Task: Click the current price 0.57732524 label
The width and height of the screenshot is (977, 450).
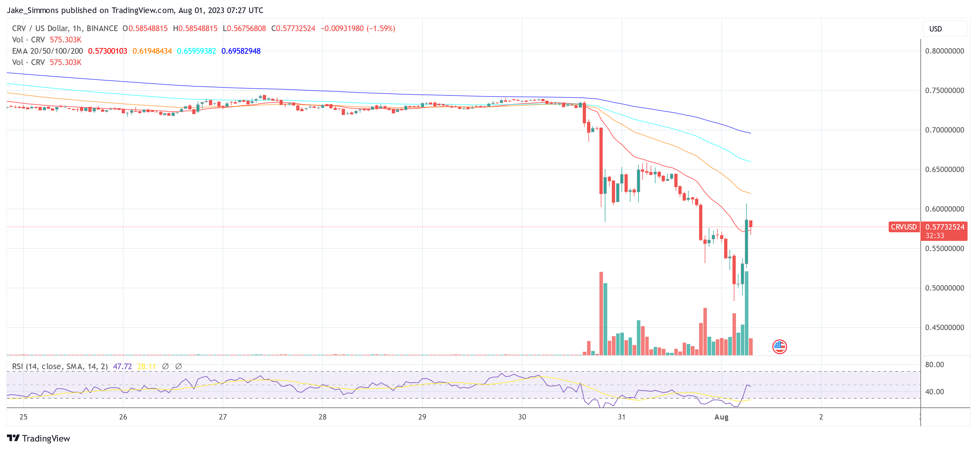Action: coord(945,227)
